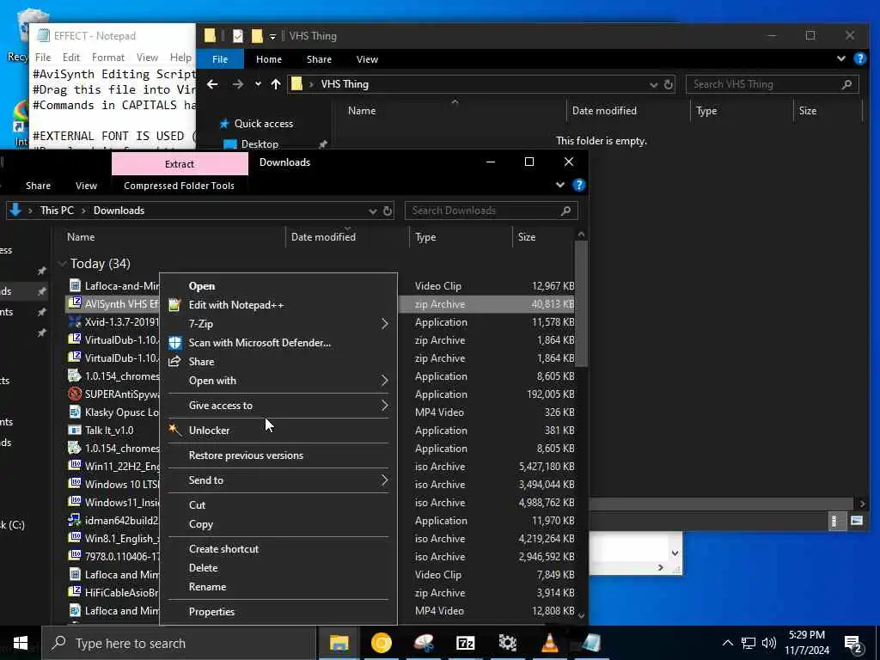This screenshot has width=880, height=660.
Task: Open the VHS Thing address bar dropdown
Action: (x=653, y=85)
